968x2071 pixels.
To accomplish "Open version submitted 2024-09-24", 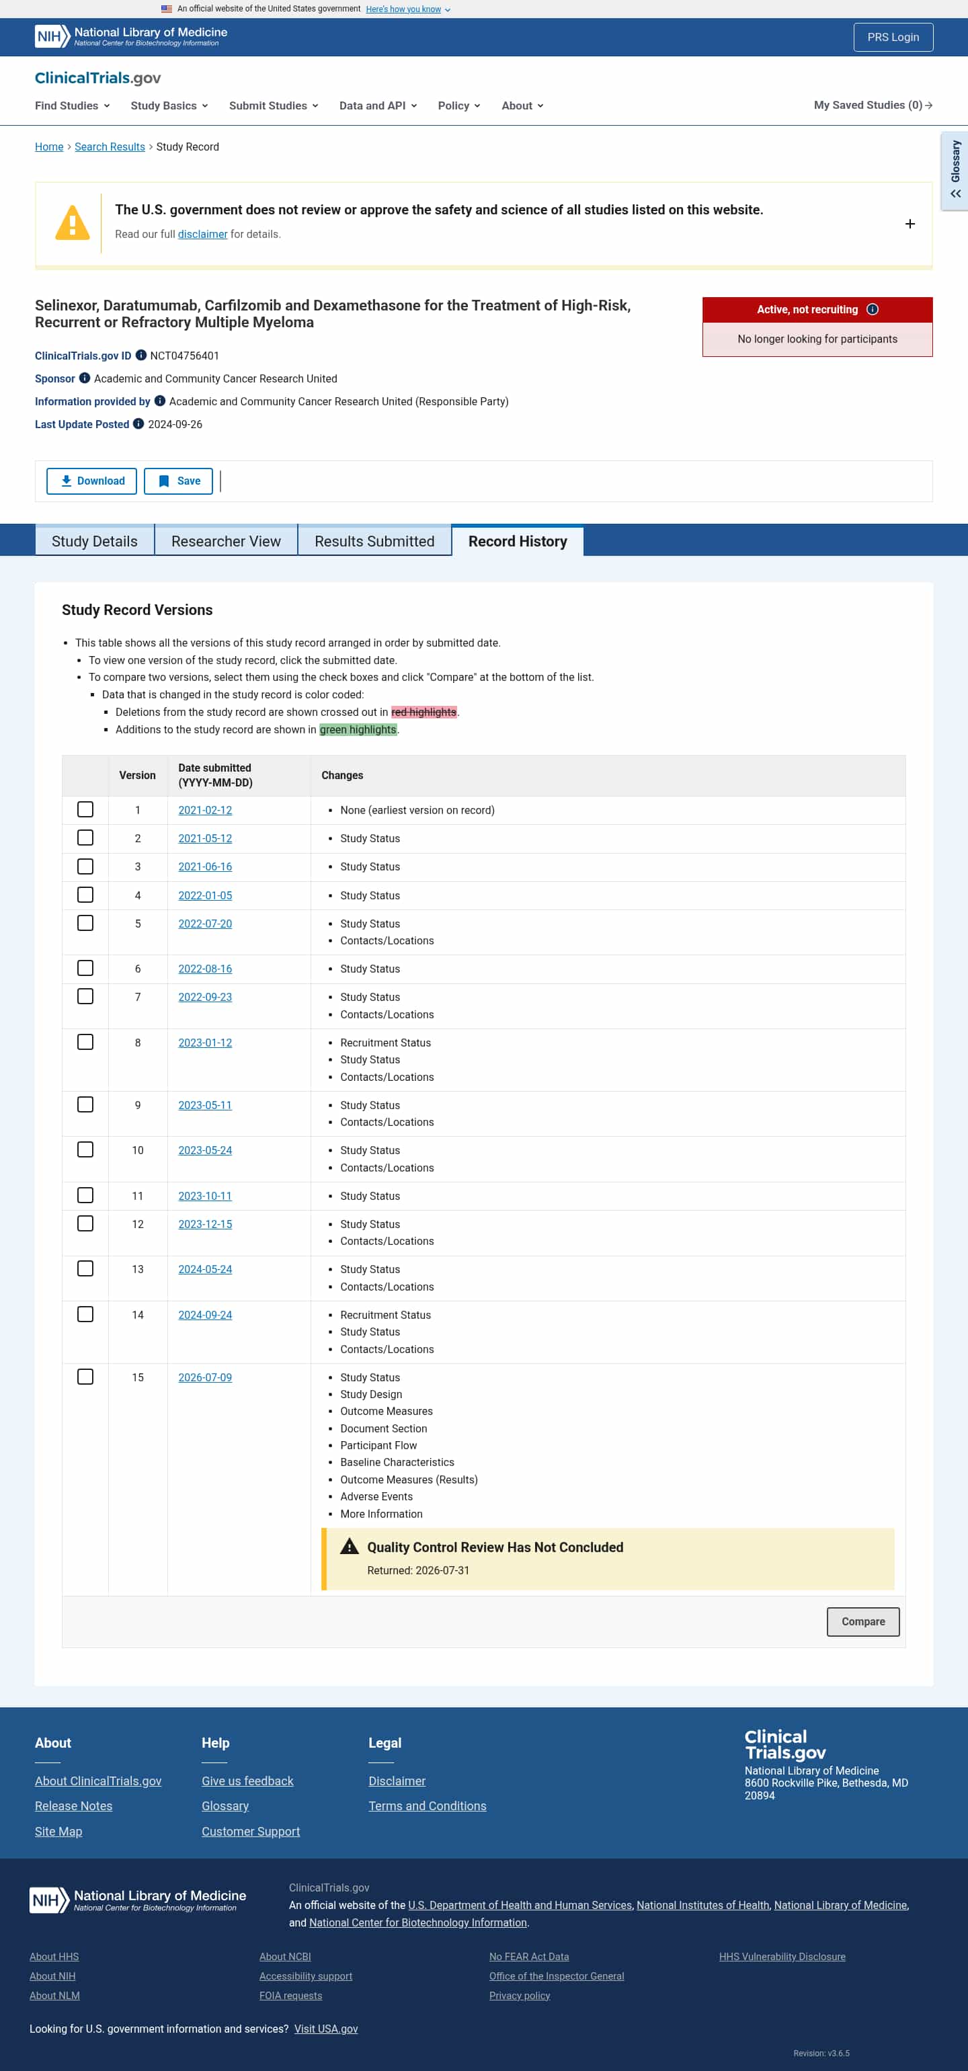I will tap(205, 1315).
